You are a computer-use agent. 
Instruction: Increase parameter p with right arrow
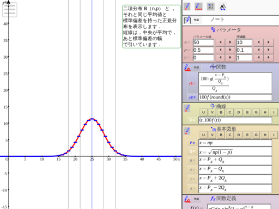pos(230,50)
